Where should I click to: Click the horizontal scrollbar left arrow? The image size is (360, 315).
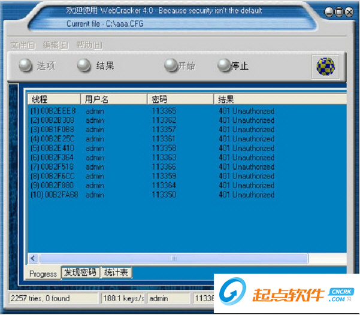pos(34,258)
